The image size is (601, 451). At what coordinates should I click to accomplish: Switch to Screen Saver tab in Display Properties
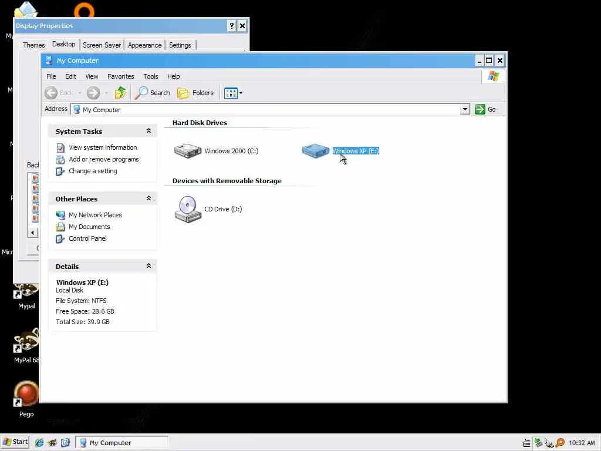(x=102, y=45)
